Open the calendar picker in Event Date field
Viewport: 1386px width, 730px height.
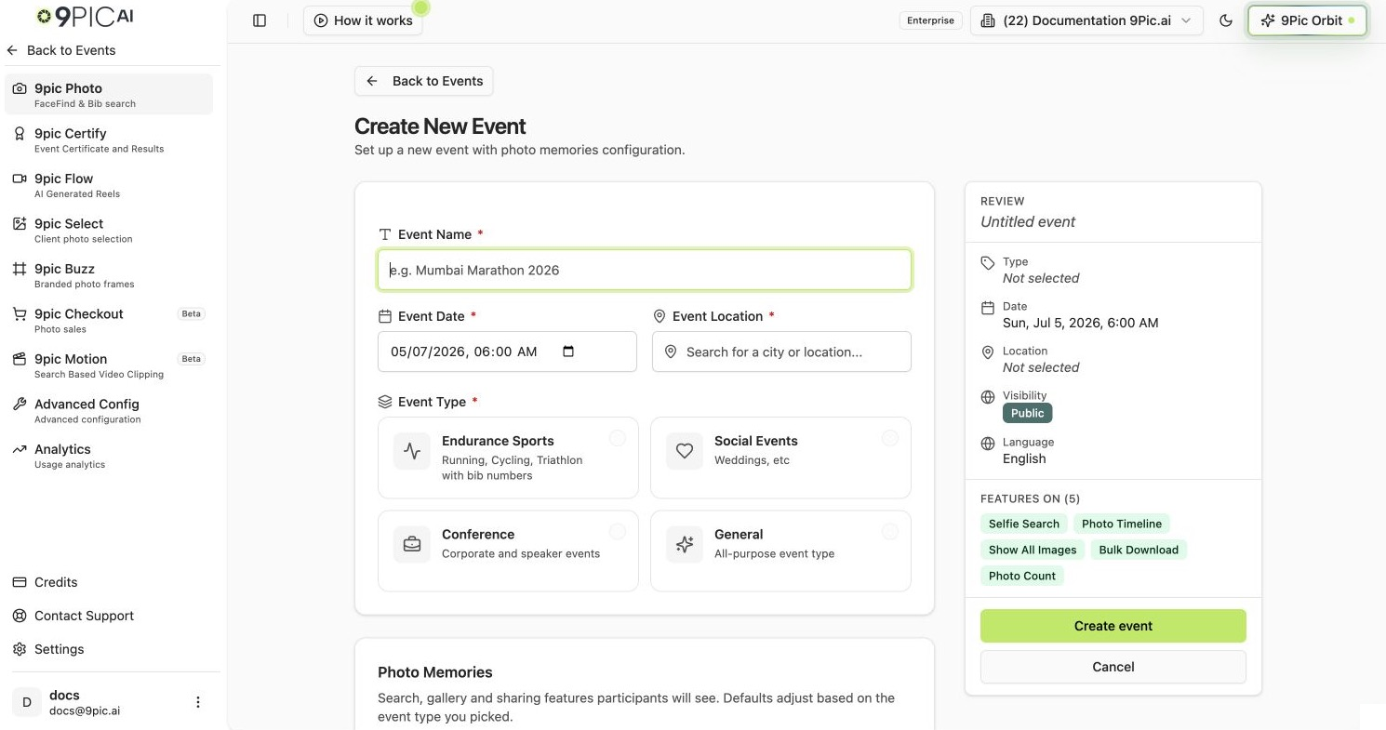point(569,352)
